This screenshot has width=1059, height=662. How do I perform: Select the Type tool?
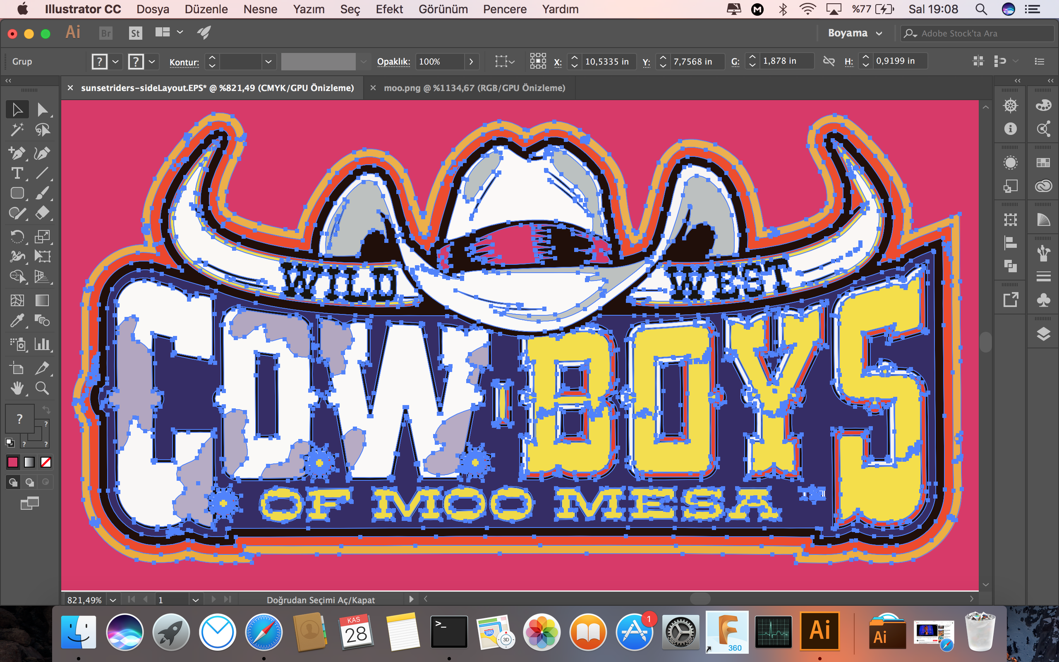[17, 173]
